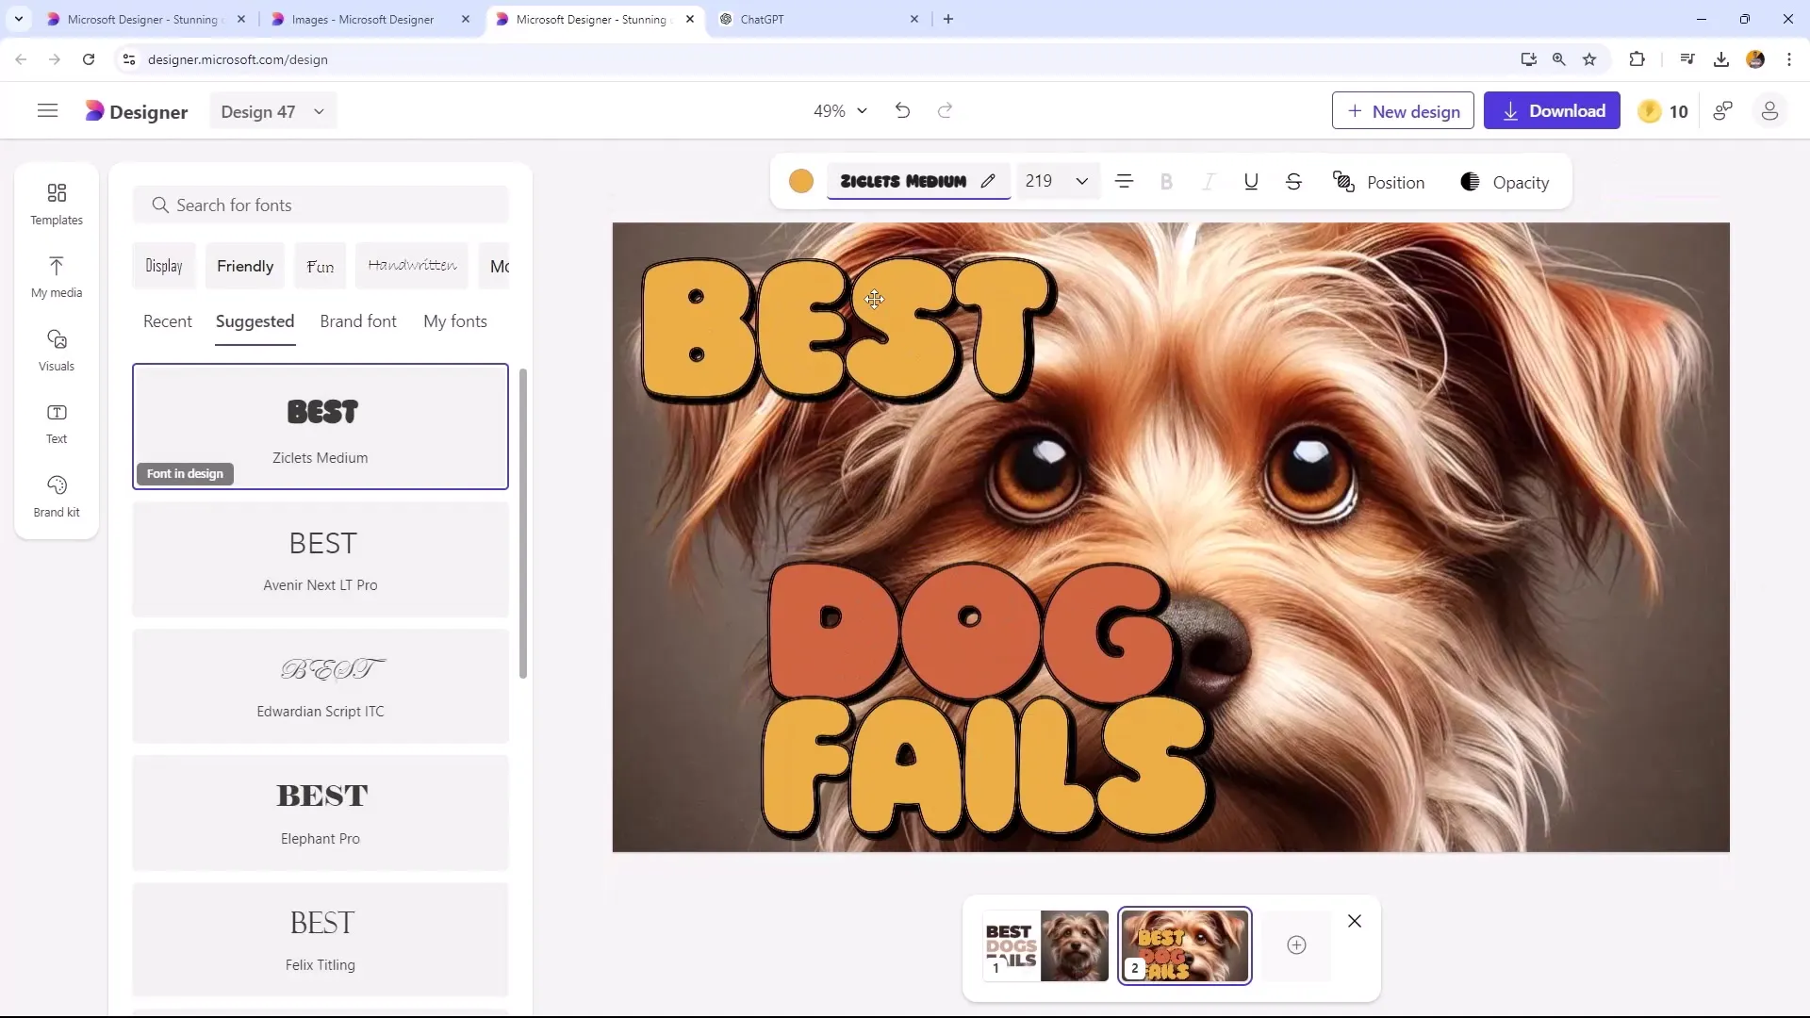Expand the font size dropdown

pyautogui.click(x=1081, y=183)
